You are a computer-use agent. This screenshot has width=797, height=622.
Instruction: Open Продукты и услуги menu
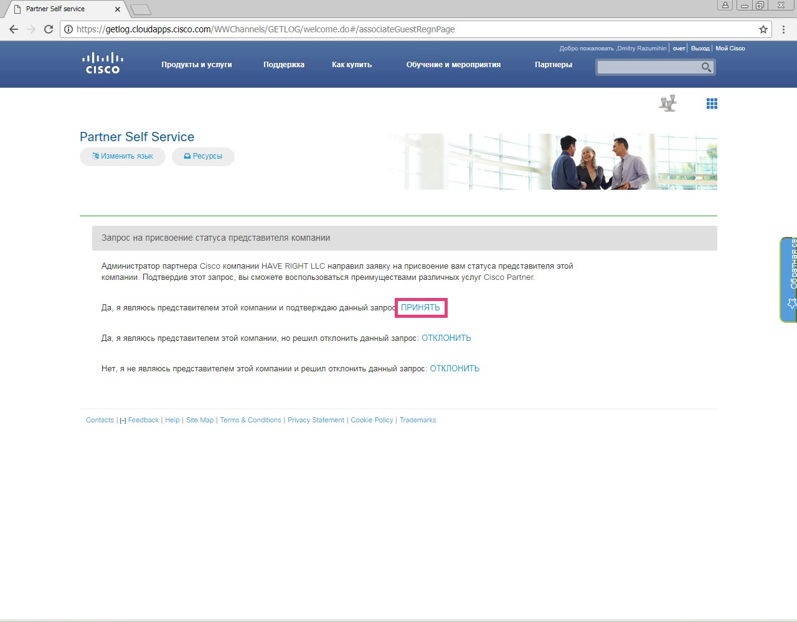click(197, 65)
